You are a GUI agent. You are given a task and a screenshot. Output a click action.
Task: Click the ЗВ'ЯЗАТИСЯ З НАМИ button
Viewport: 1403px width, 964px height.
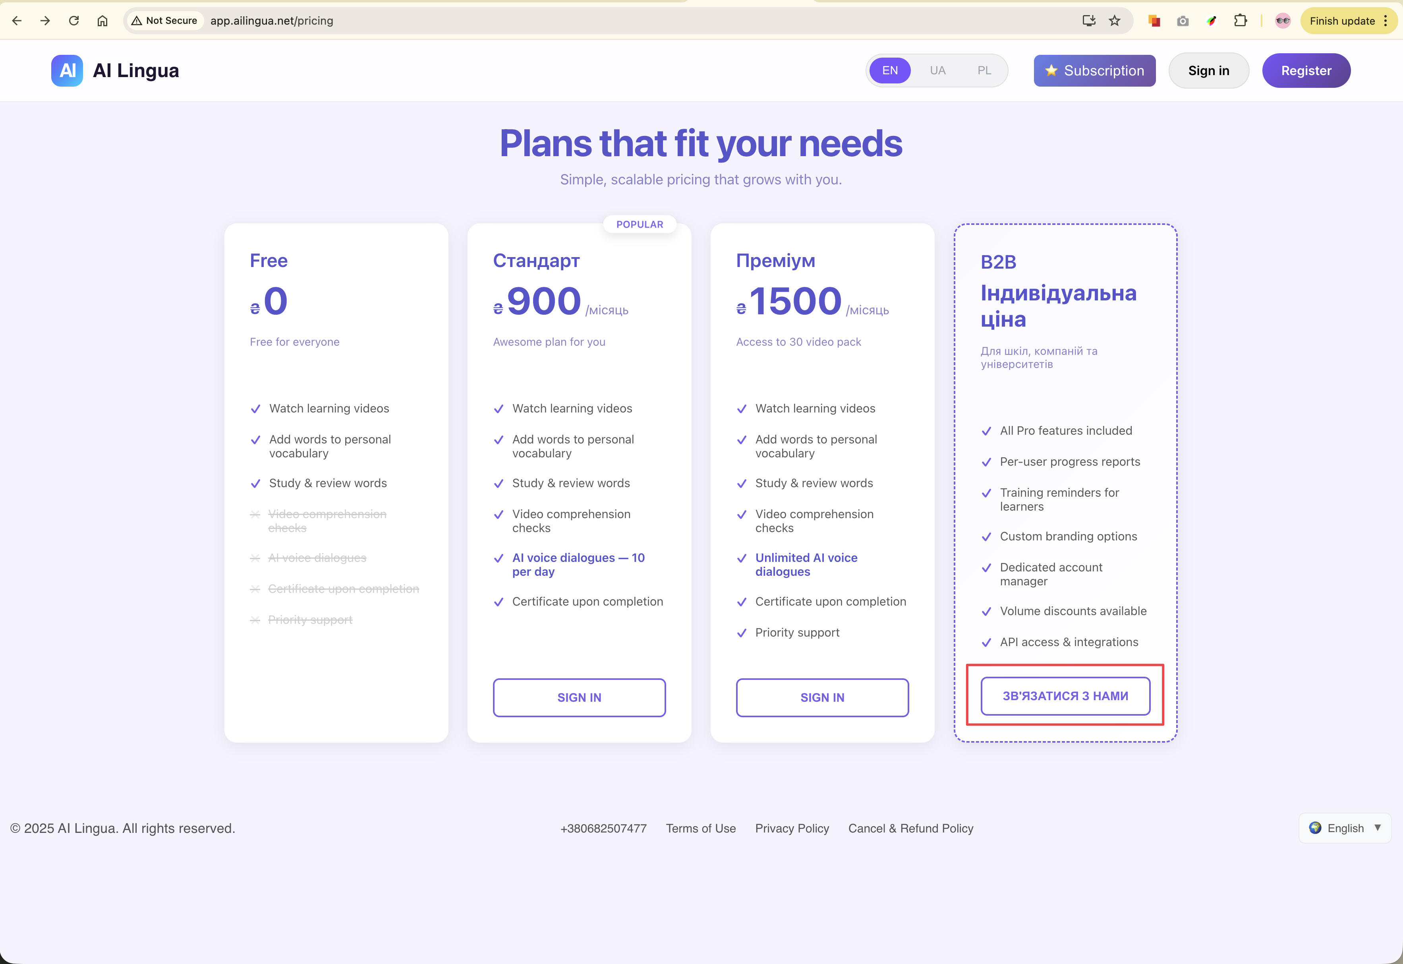tap(1065, 696)
